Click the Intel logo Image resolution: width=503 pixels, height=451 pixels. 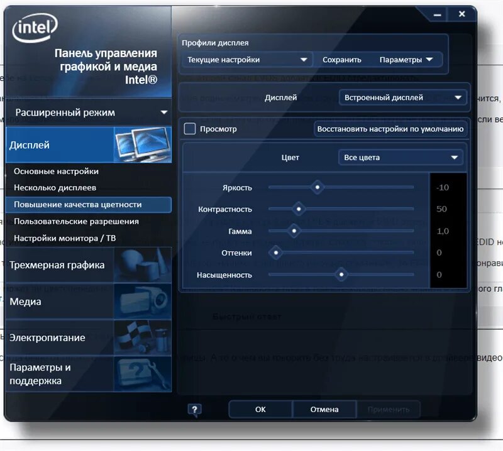35,28
